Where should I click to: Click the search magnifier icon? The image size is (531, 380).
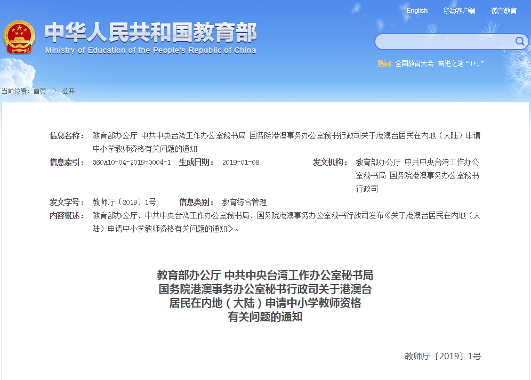pyautogui.click(x=519, y=42)
